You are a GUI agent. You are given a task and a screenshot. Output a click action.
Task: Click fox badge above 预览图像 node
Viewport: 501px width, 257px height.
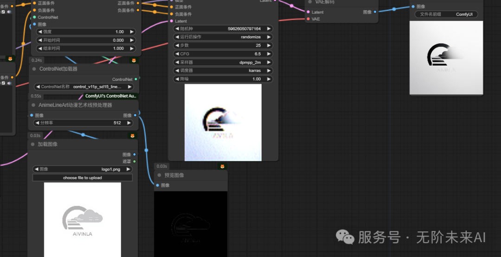point(222,166)
